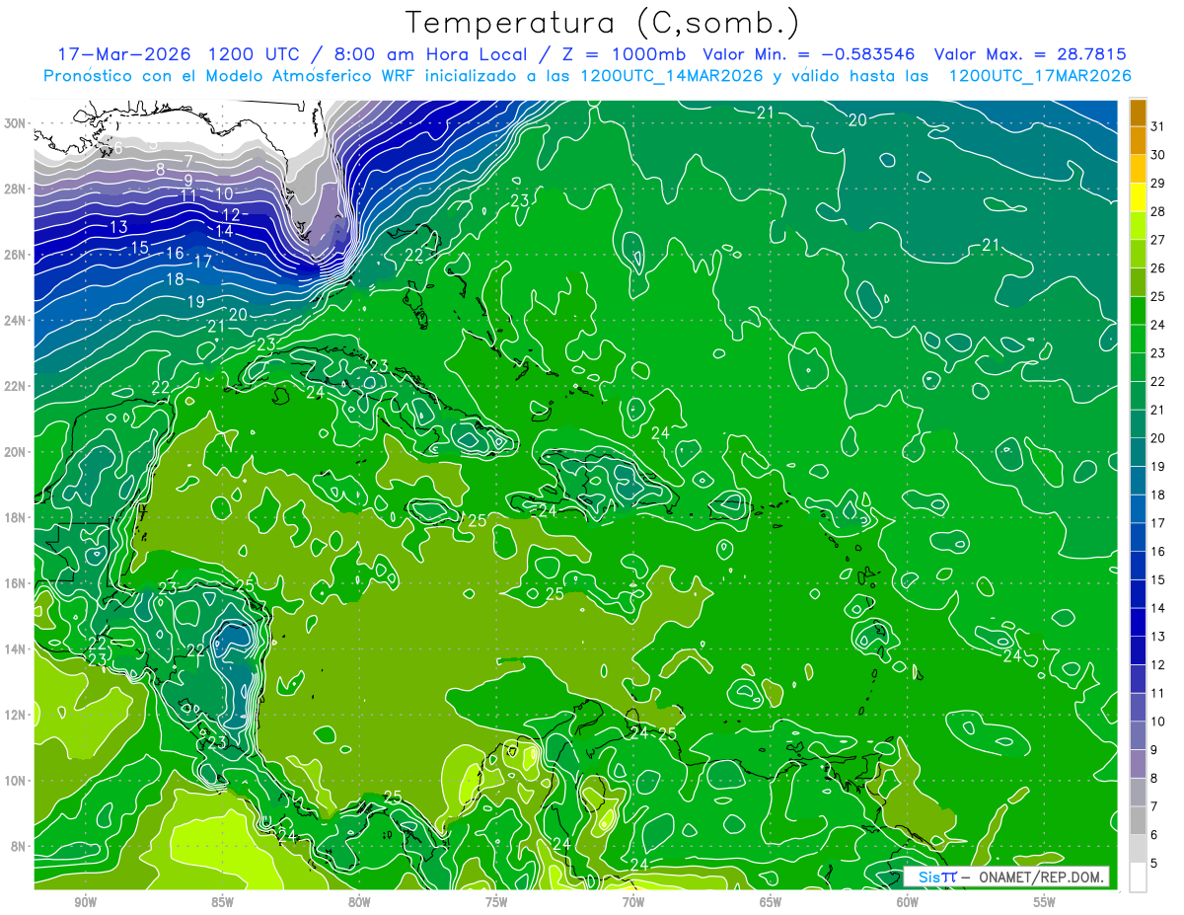Click the 14N latitude axis label

click(17, 648)
